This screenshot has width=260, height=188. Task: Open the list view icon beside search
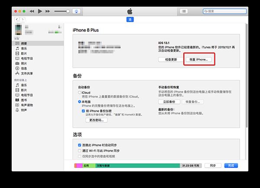[x=184, y=11]
